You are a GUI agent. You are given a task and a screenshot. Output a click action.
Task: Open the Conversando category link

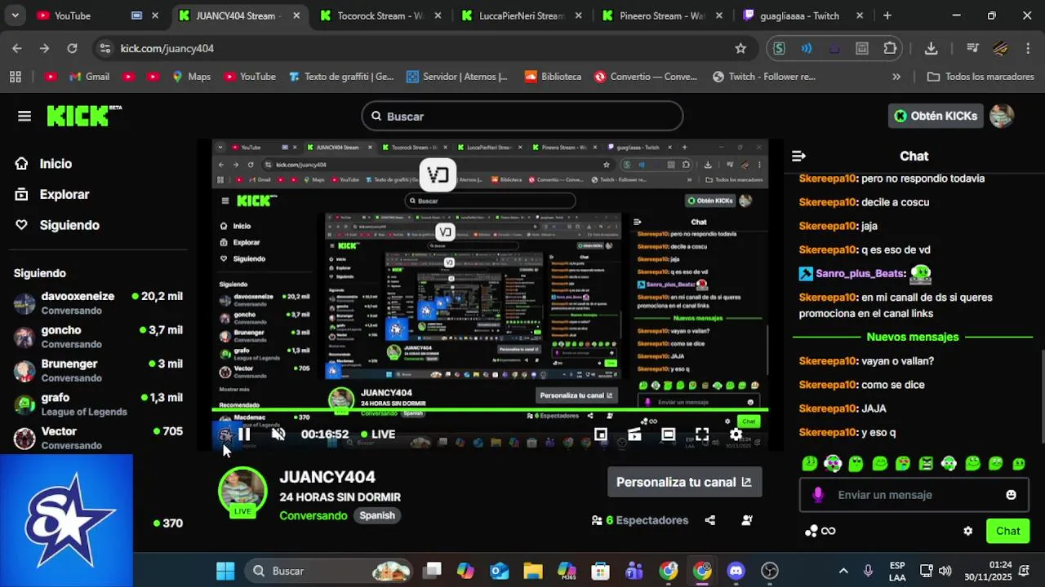[313, 515]
